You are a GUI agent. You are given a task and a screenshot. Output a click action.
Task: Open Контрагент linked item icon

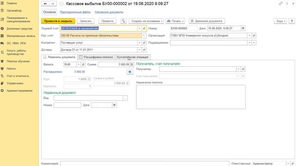coord(144,43)
